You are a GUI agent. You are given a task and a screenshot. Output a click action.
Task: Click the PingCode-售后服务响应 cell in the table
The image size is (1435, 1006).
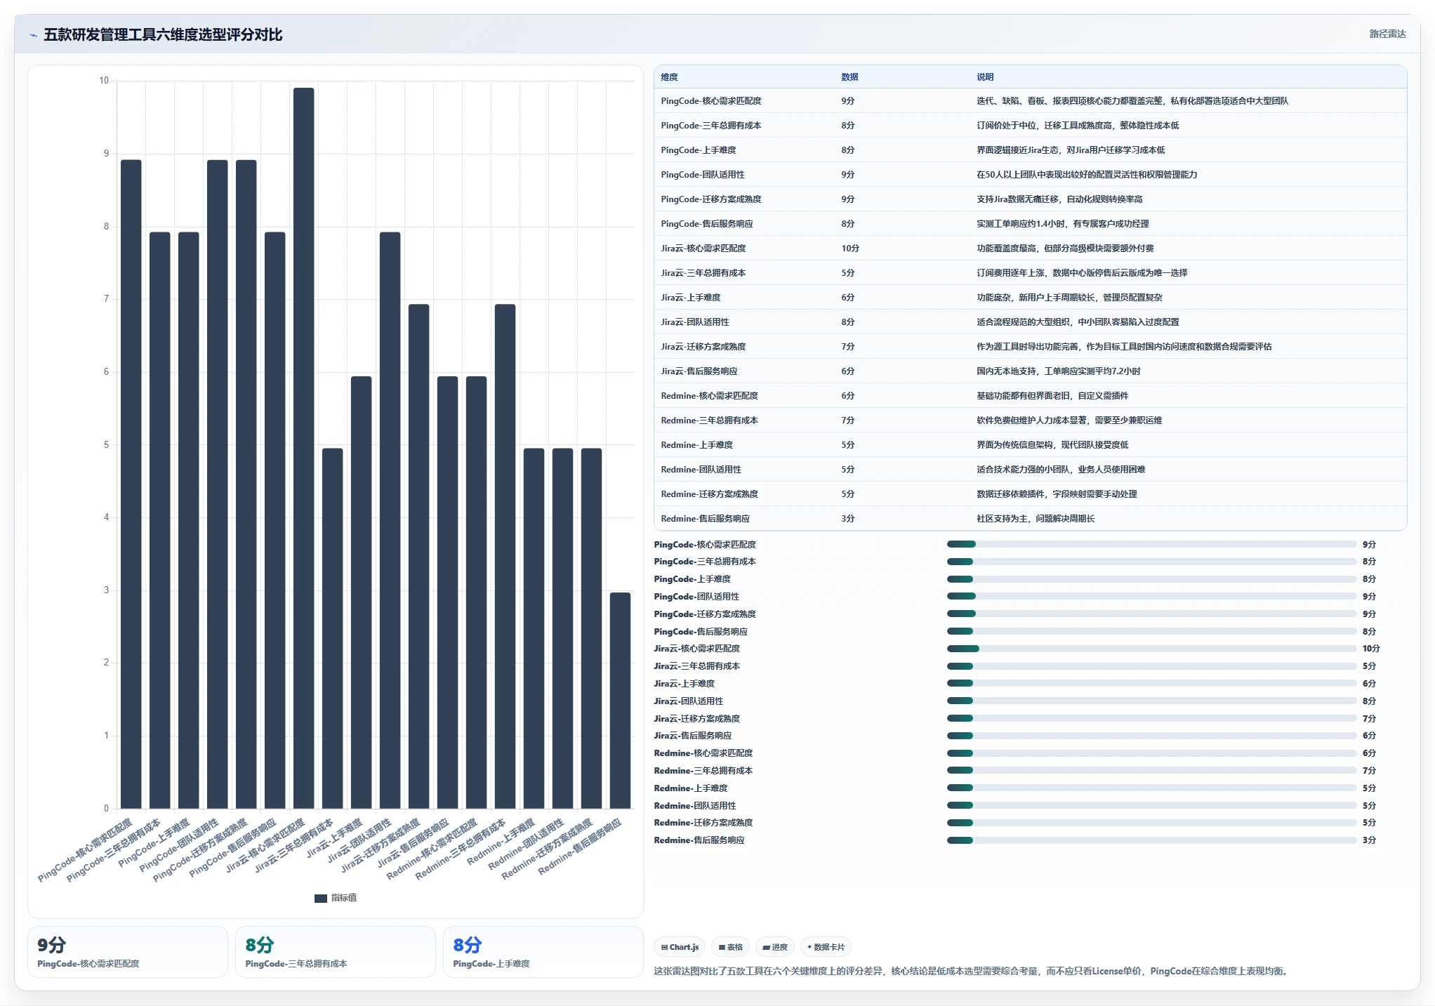point(707,224)
